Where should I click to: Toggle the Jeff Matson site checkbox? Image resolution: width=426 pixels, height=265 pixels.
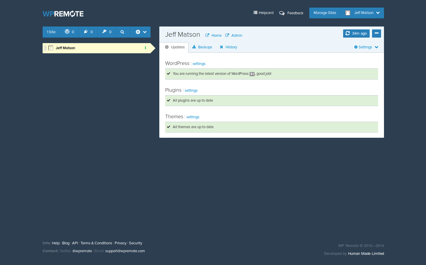pos(51,48)
